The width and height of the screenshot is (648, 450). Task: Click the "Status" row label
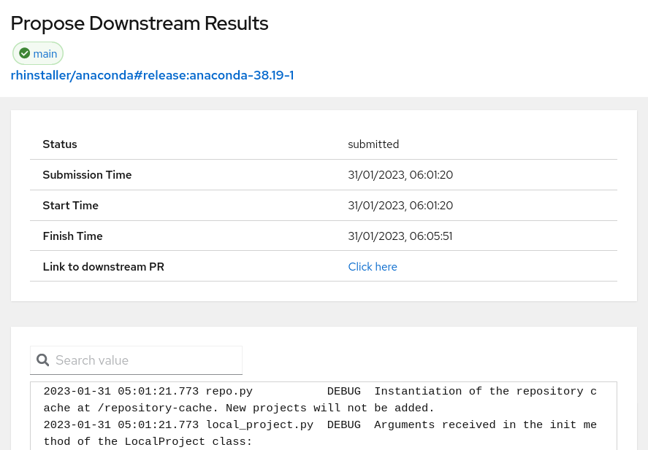(x=60, y=144)
